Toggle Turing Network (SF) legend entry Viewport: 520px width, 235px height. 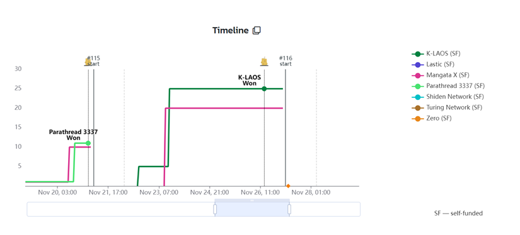447,107
